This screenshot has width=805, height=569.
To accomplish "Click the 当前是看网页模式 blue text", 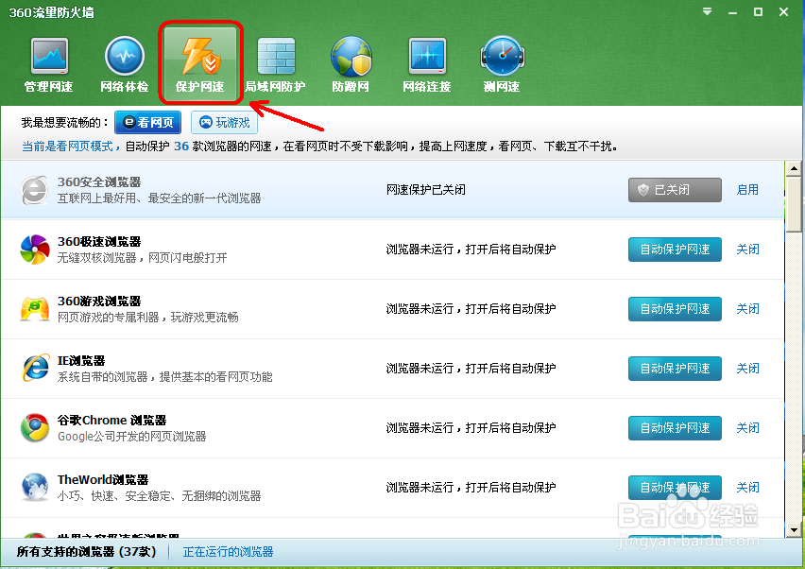I will pos(67,147).
